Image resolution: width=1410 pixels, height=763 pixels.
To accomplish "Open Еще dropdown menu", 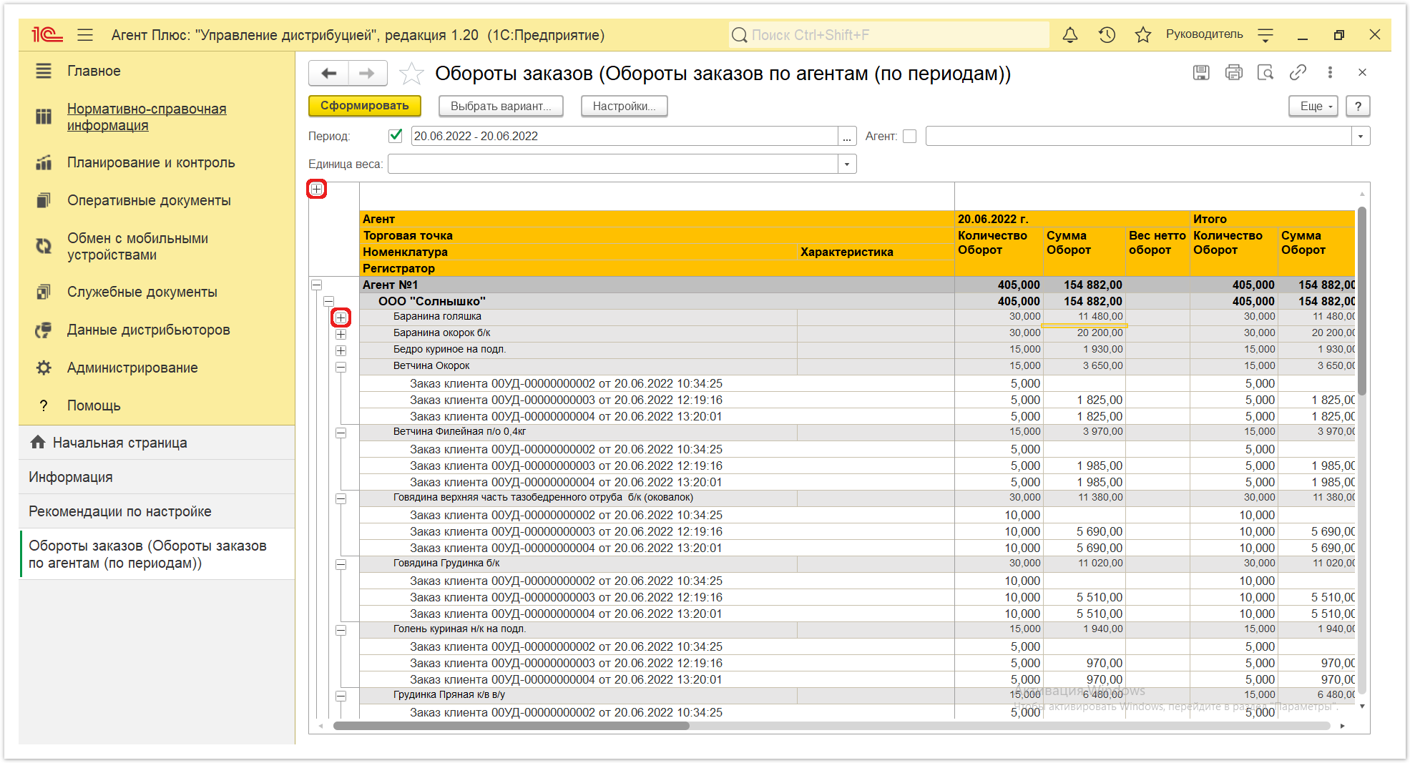I will click(x=1313, y=106).
